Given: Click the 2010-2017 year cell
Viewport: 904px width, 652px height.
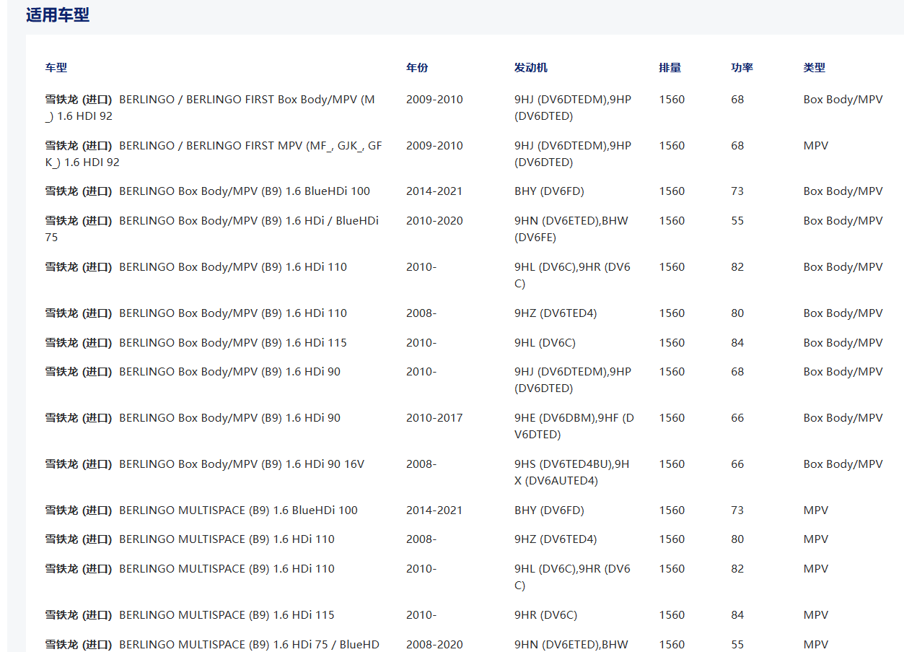Looking at the screenshot, I should [x=434, y=418].
